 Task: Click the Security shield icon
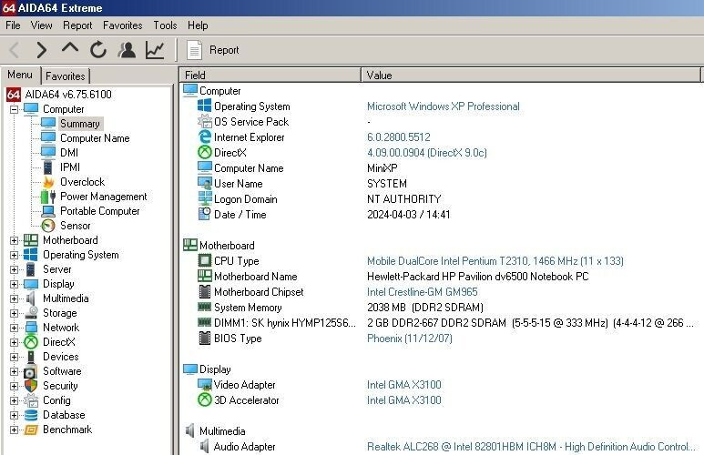coord(31,386)
